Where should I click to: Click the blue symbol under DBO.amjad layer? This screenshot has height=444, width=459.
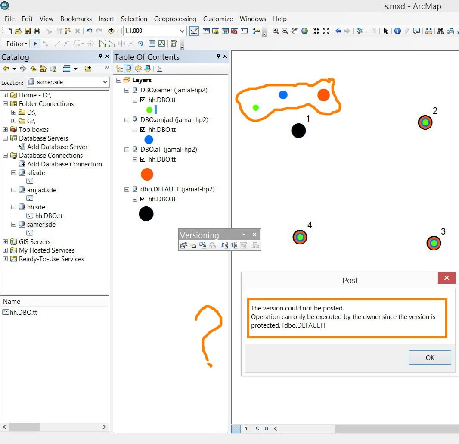pos(149,140)
